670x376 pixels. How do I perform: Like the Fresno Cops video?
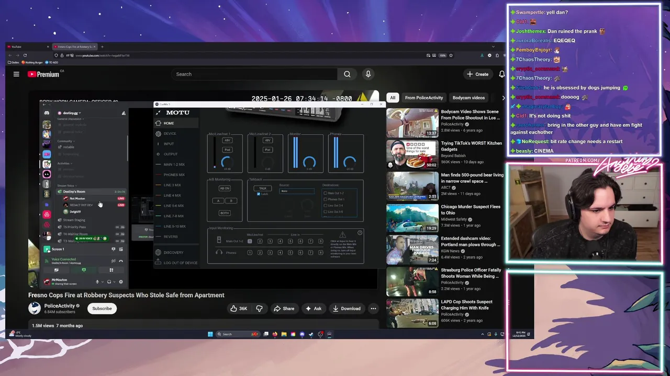click(239, 309)
